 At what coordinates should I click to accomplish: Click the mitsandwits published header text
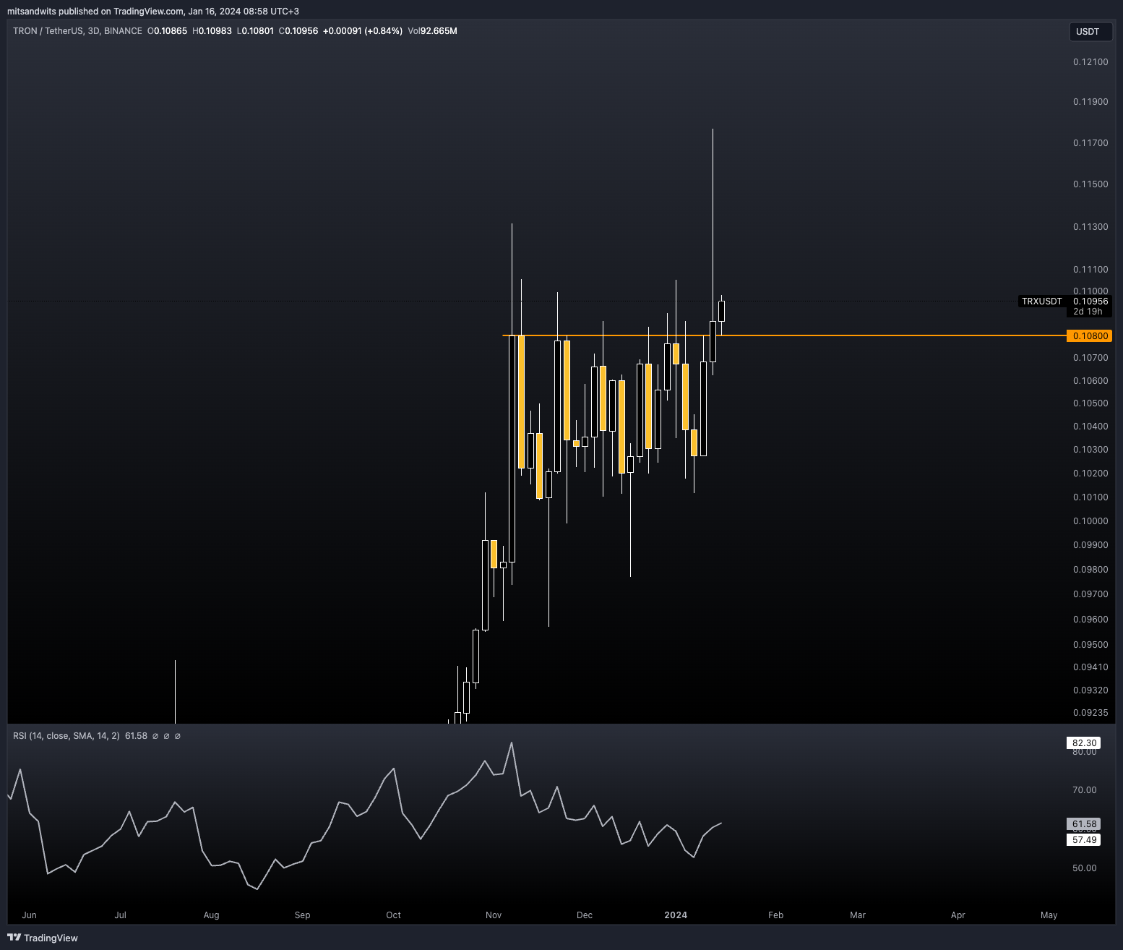[153, 11]
